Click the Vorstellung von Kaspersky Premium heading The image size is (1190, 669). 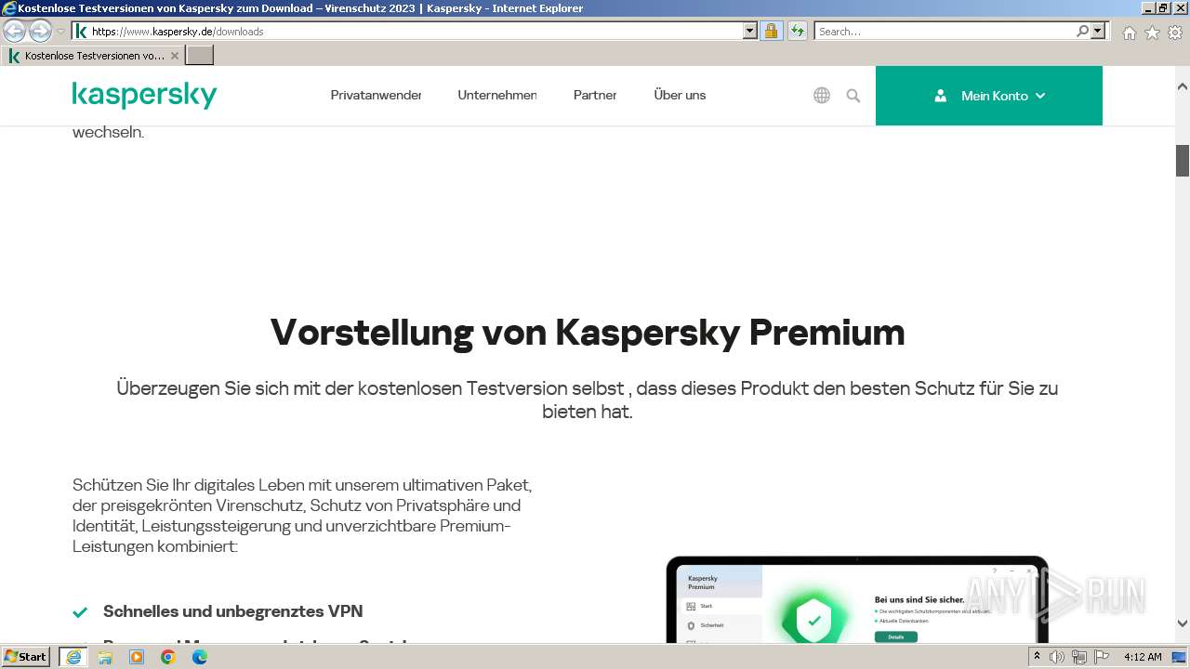pyautogui.click(x=588, y=332)
